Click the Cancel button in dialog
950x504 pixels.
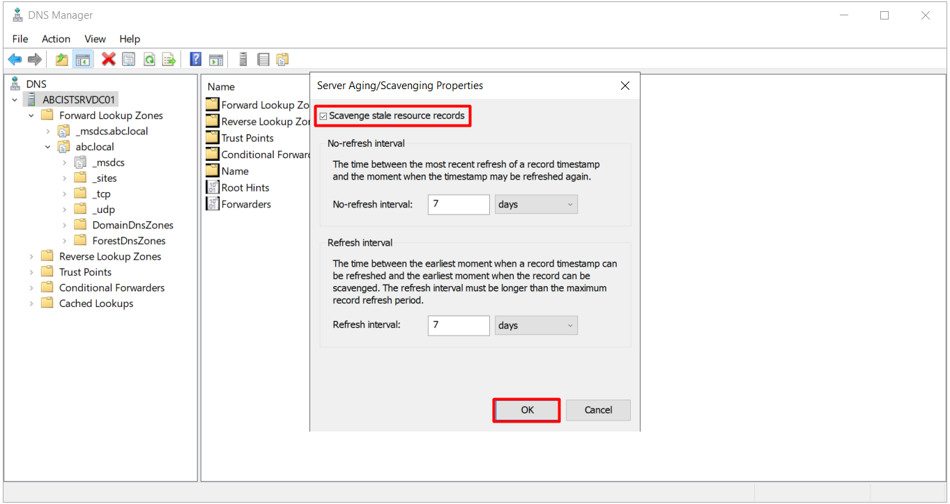click(598, 410)
